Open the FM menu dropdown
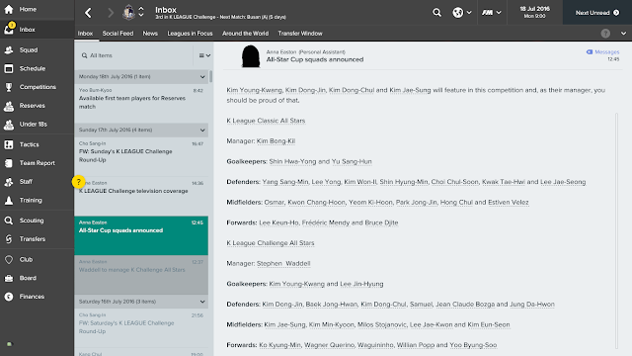The height and width of the screenshot is (356, 632). click(x=492, y=13)
